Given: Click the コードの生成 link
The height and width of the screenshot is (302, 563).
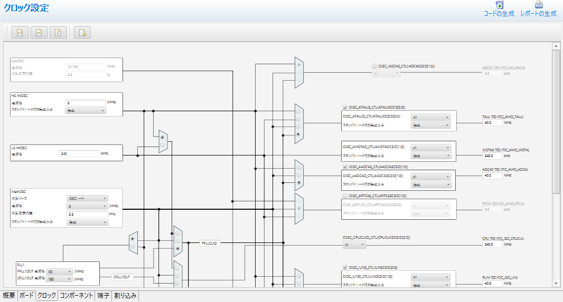Looking at the screenshot, I should [499, 14].
